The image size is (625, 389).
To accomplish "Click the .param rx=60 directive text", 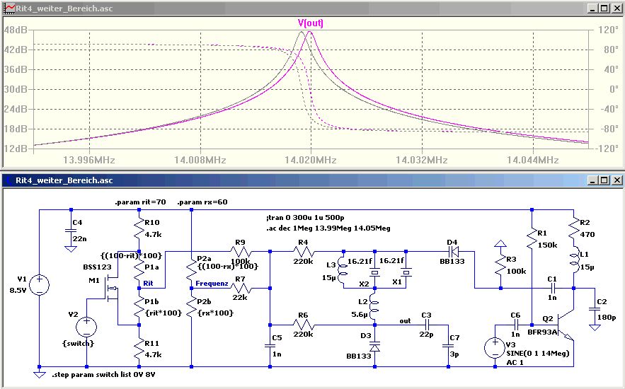I will 204,202.
